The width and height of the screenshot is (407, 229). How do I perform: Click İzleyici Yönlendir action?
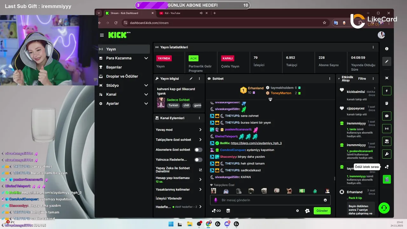click(169, 198)
